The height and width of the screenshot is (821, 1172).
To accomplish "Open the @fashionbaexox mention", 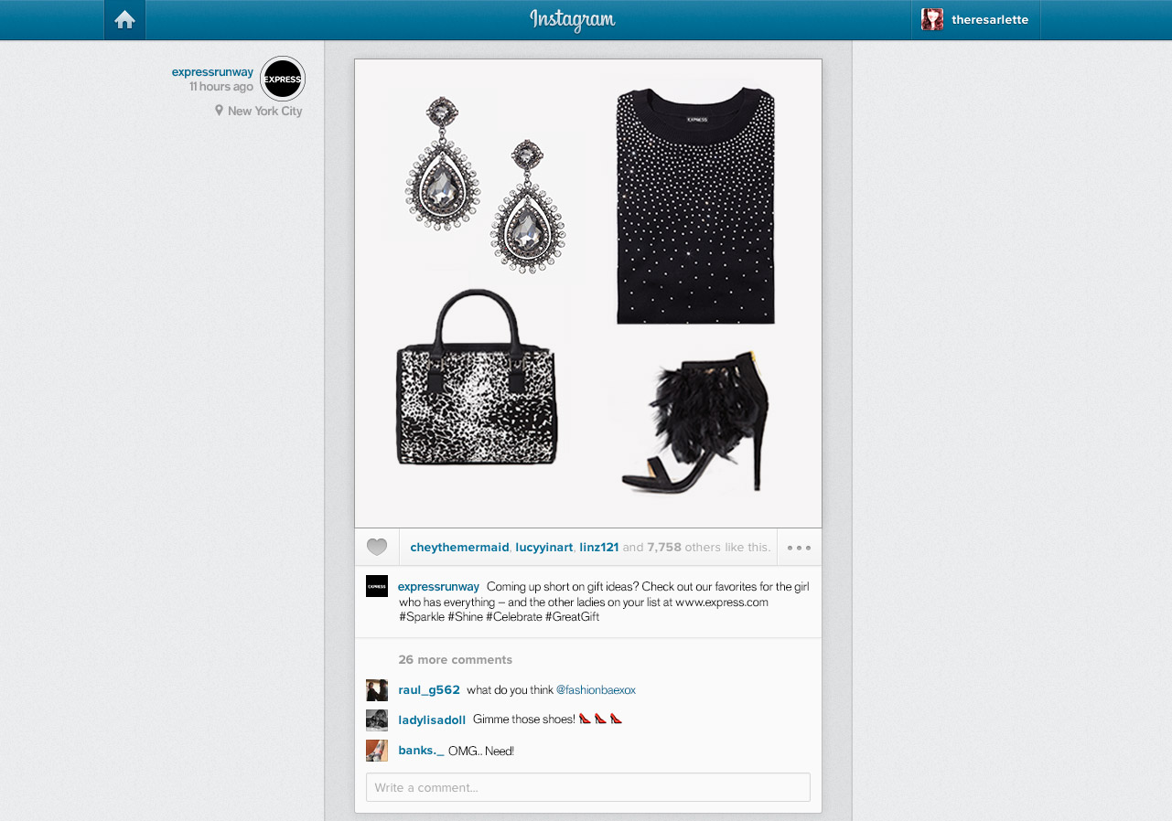I will point(596,690).
